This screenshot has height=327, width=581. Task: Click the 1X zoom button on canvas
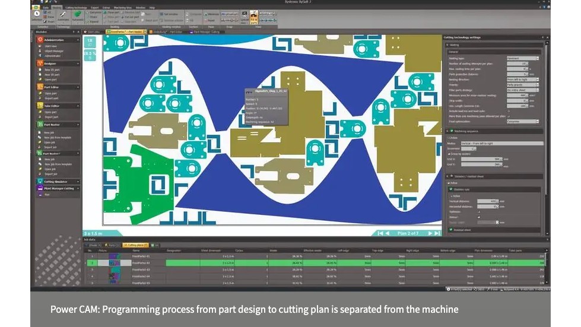point(90,42)
